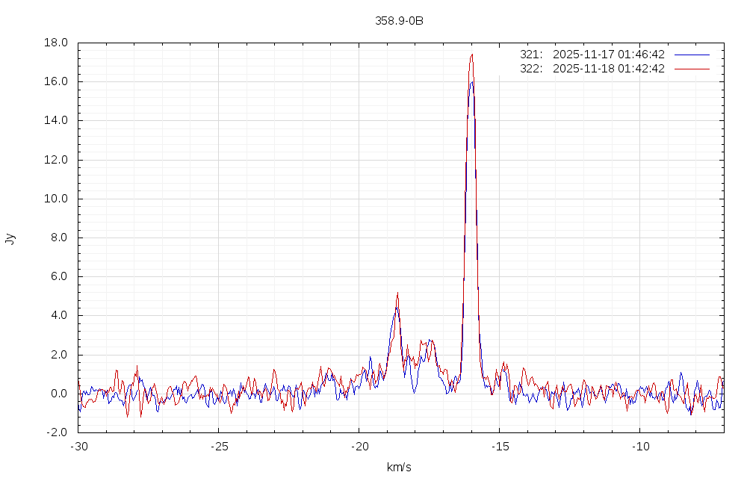
Task: Click the 10.0 y-axis tick label
Action: 57,199
